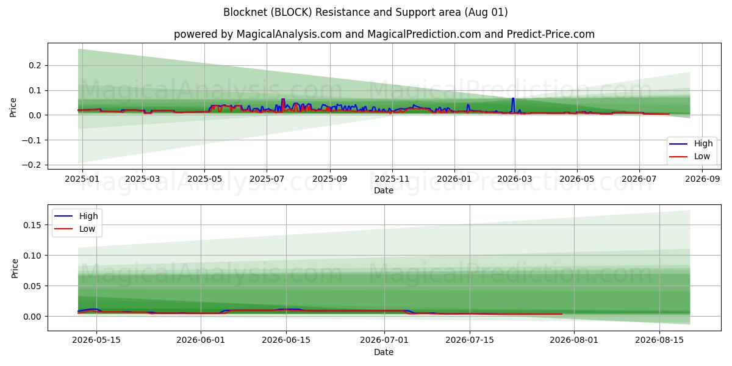Image resolution: width=732 pixels, height=366 pixels.
Task: Click 'High' in the top chart legend
Action: 703,144
